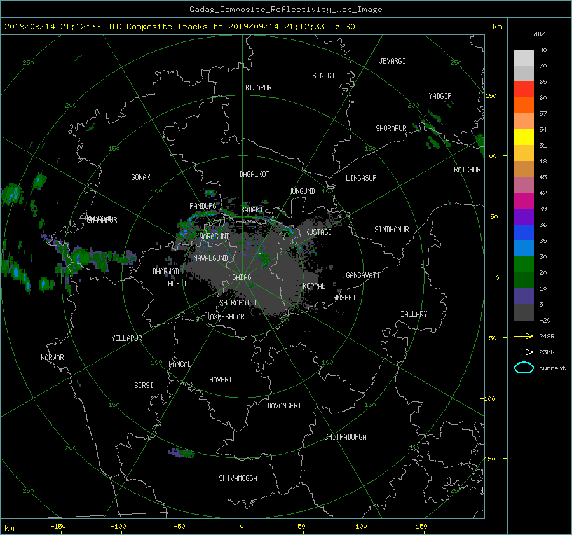Click the HUBLI city label
Screen dimensions: 572x535
pyautogui.click(x=177, y=283)
